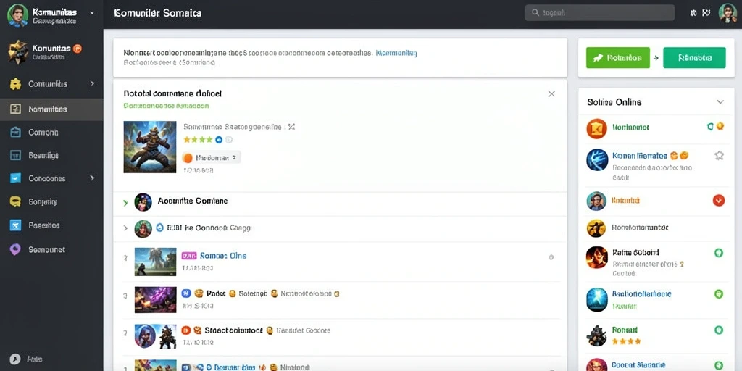Expand the green chevron beside Aoounite Comlane
742x371 pixels.
point(125,203)
